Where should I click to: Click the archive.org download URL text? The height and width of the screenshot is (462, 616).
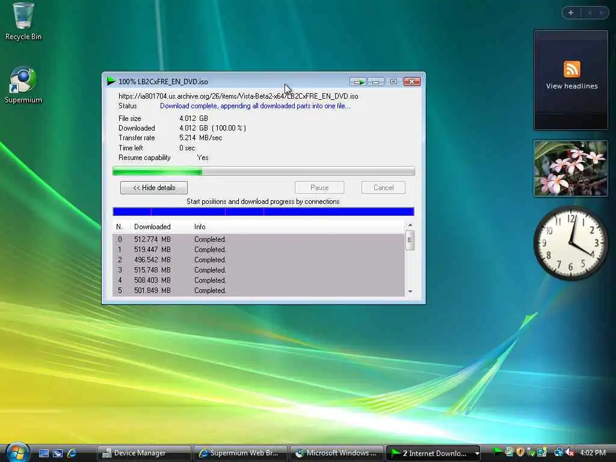(238, 96)
